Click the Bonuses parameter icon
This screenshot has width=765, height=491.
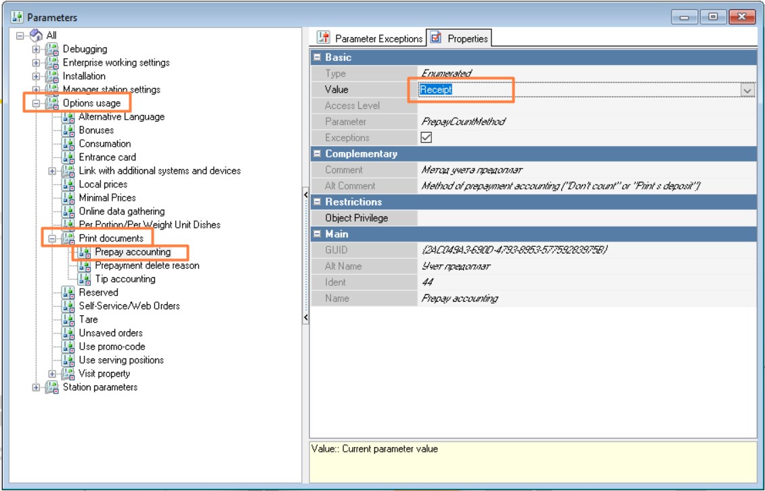click(68, 131)
